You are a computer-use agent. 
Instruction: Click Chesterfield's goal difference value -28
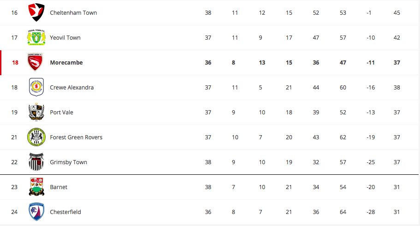pos(371,212)
